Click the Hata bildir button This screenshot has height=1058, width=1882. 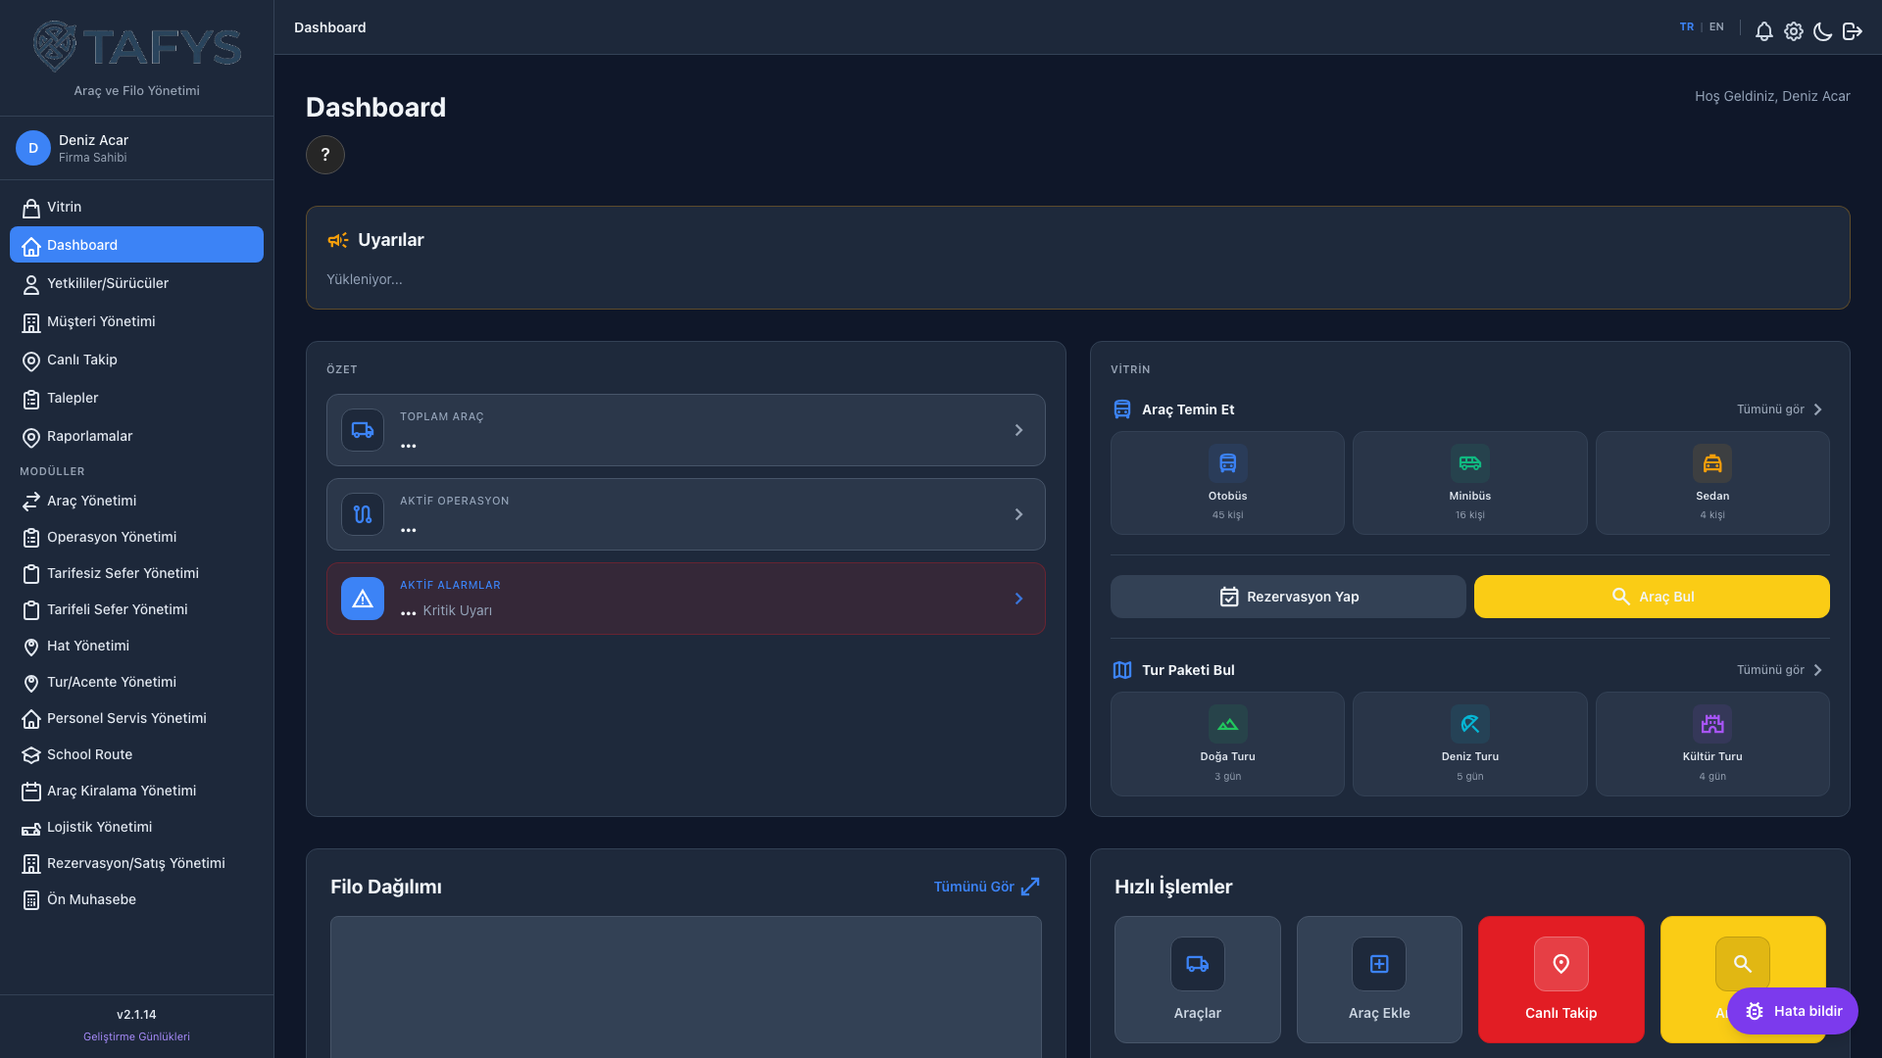click(x=1792, y=1011)
